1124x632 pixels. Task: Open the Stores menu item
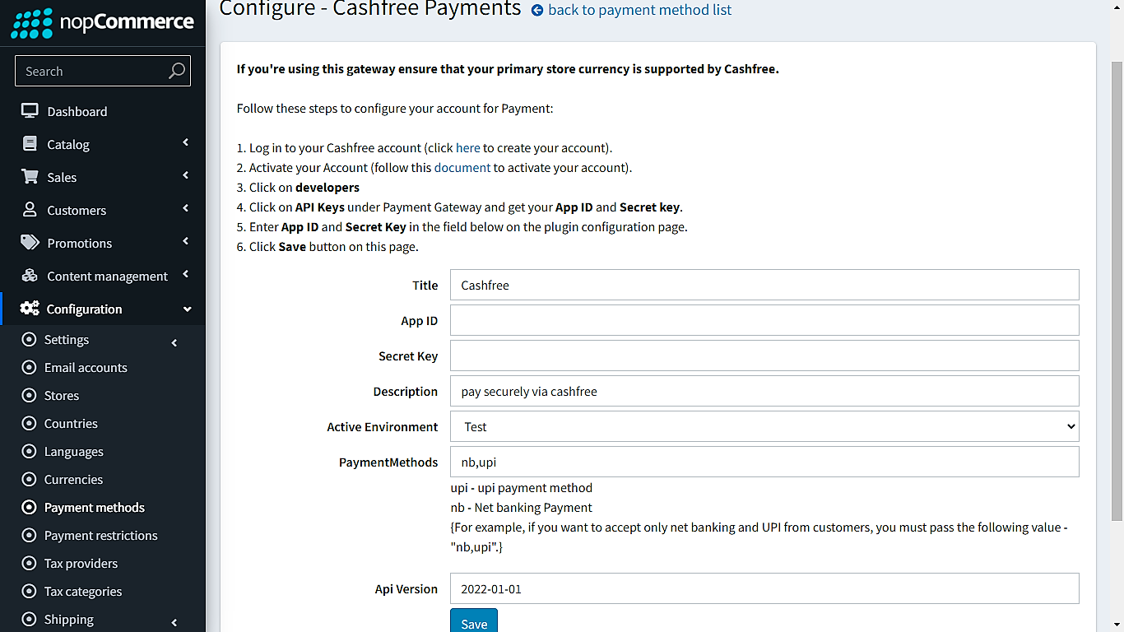[x=103, y=396]
